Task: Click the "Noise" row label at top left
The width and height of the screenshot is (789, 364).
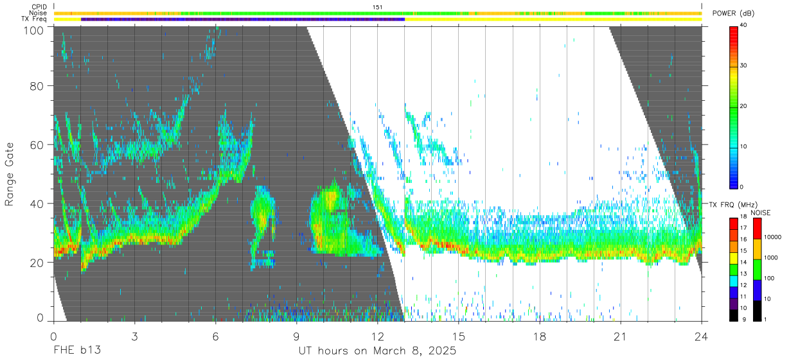Action: coord(39,13)
